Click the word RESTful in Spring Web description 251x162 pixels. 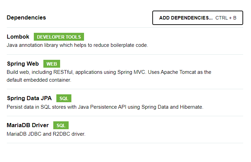coord(64,72)
